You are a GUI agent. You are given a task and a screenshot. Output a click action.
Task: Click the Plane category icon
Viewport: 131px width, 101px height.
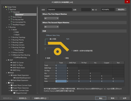coord(9,83)
